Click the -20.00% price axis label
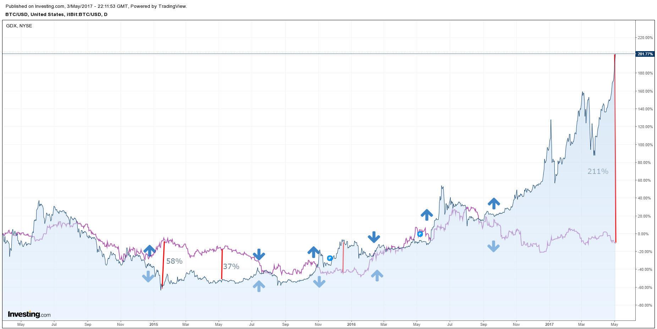This screenshot has width=657, height=329. pyautogui.click(x=645, y=252)
